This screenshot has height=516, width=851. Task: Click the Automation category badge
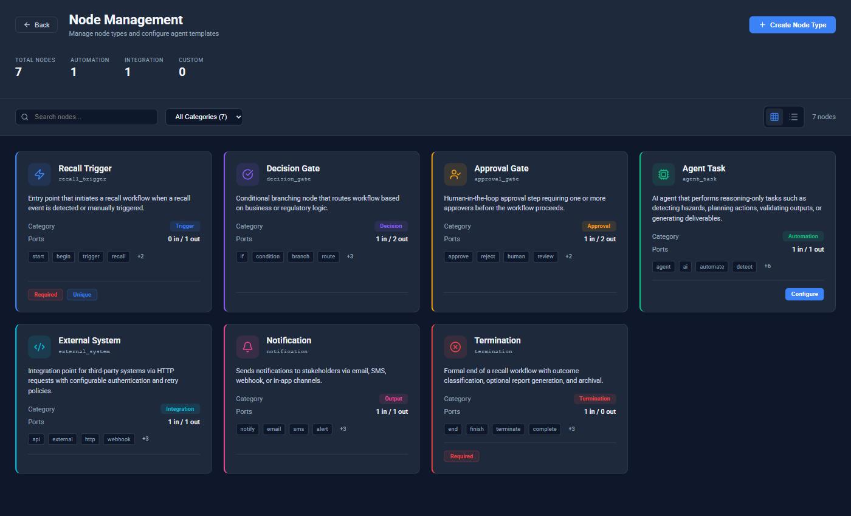(x=803, y=236)
